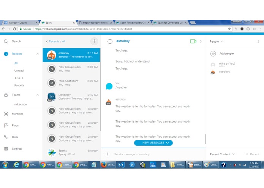Click the Recents breadcrumb link
Screen dimensions: 264x188
[54, 41]
